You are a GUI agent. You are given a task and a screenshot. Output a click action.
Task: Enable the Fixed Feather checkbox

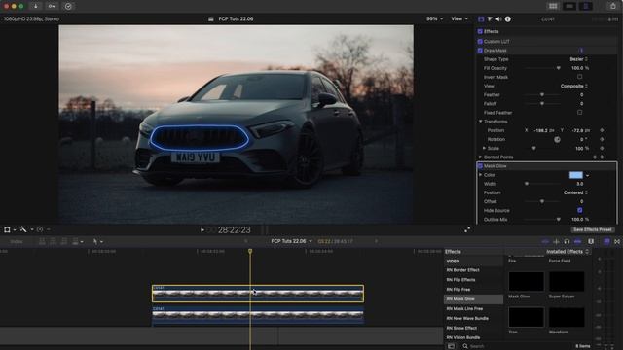(580, 113)
